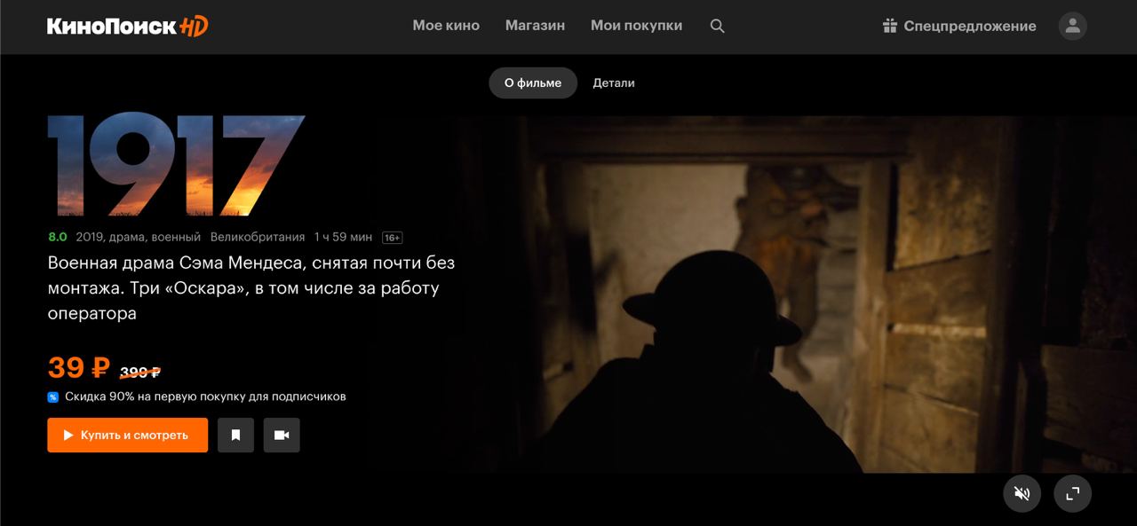Add 1917 to bookmarks
The width and height of the screenshot is (1137, 526).
pos(236,436)
